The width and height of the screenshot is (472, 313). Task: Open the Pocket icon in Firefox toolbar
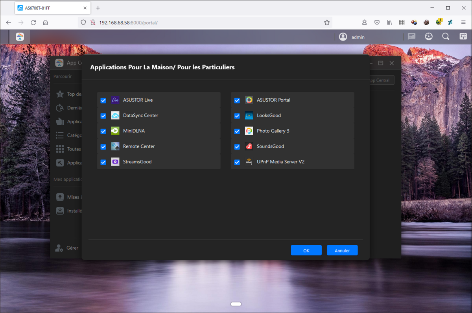tap(377, 22)
